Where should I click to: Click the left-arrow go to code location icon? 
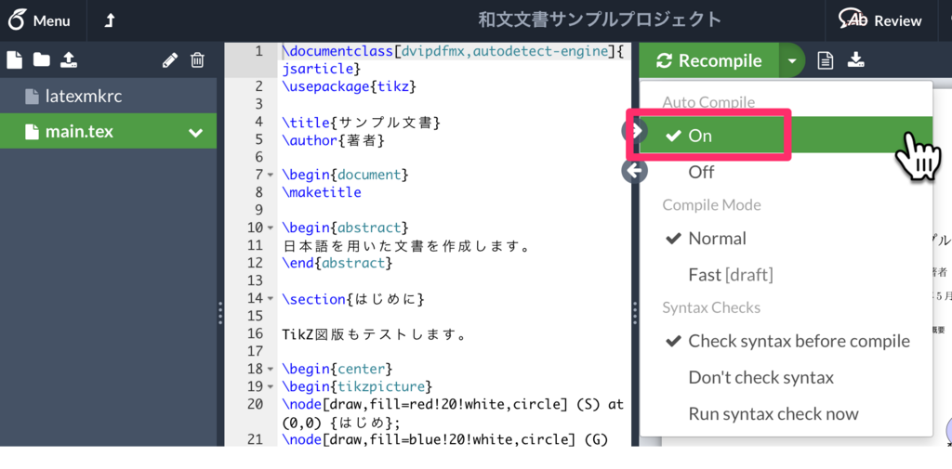pyautogui.click(x=635, y=171)
